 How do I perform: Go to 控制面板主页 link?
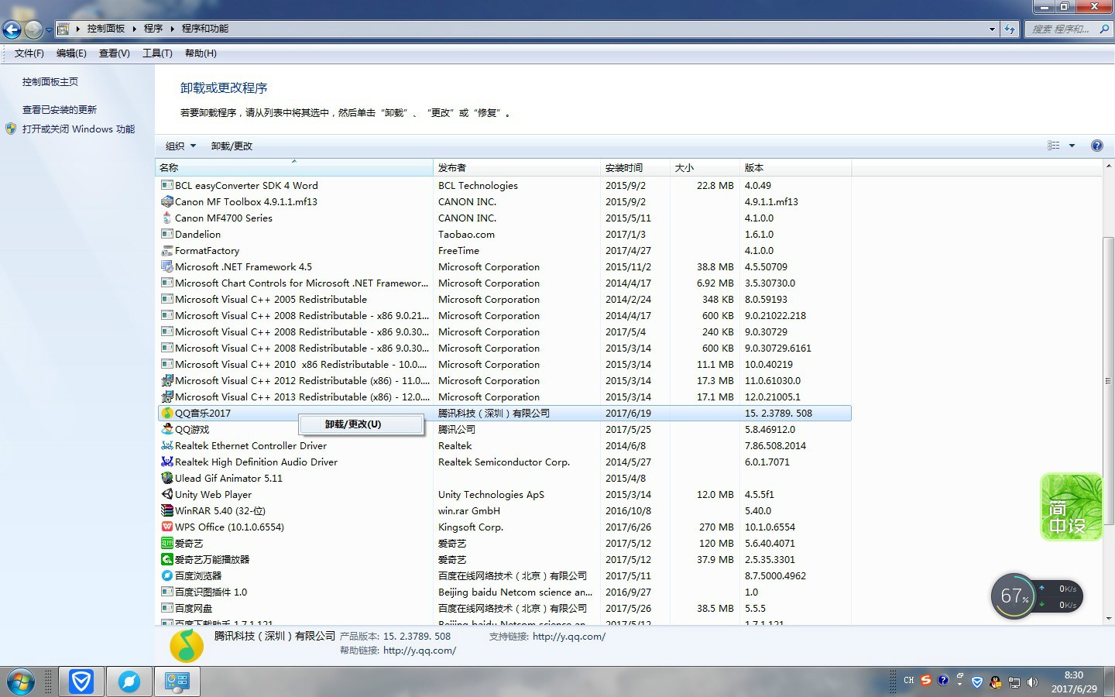click(50, 82)
